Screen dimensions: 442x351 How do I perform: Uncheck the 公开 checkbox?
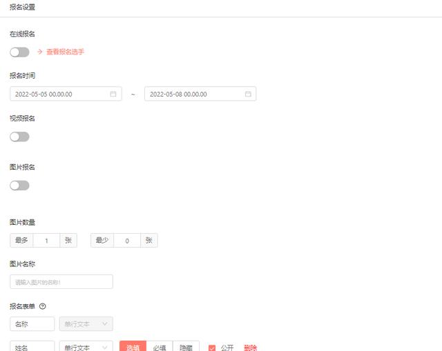pos(212,348)
